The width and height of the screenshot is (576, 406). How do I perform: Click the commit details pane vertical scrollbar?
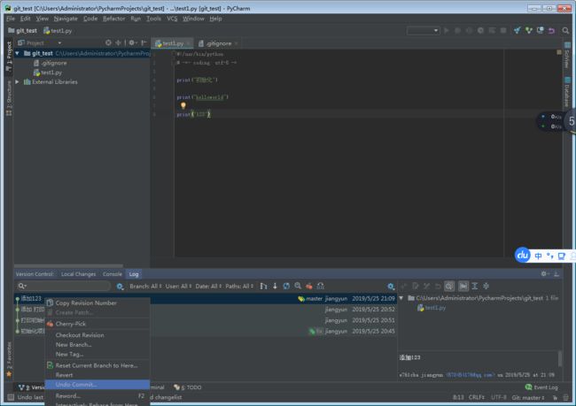559,359
